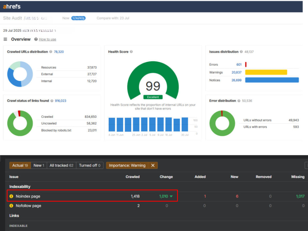Click the Health Score gauge showing 99
Image resolution: width=308 pixels, height=231 pixels.
tap(153, 80)
